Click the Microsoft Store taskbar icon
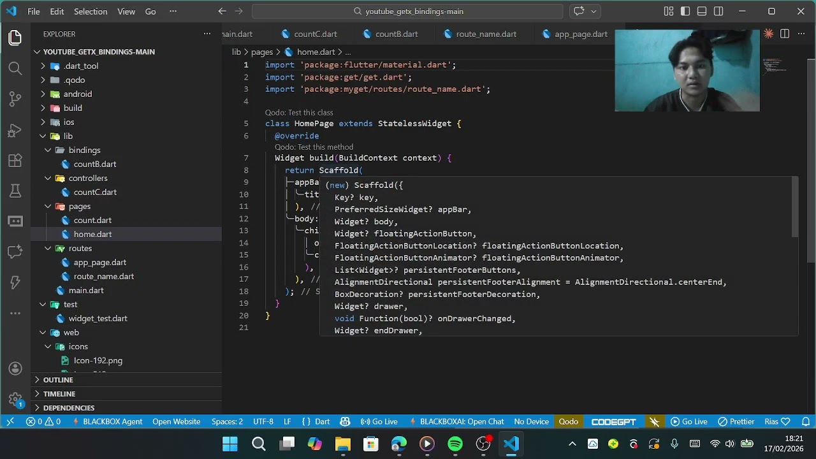 coord(371,444)
